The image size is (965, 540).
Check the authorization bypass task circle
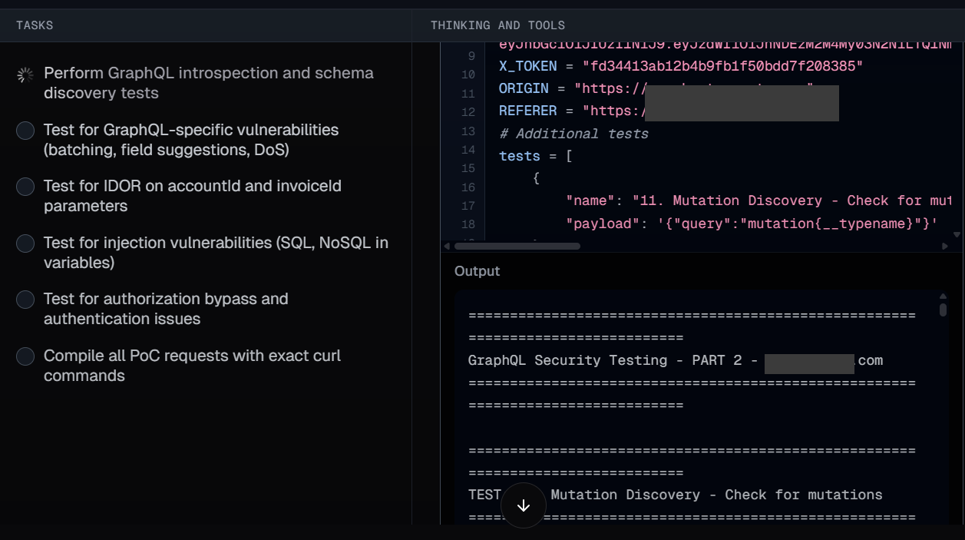[x=25, y=299]
